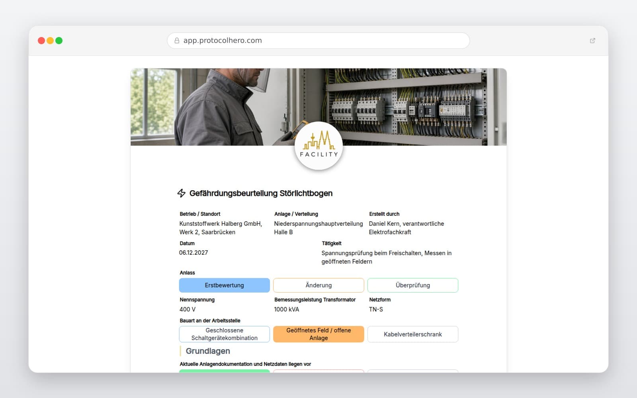Click the Anlage / Verteilung label
The height and width of the screenshot is (398, 637).
(296, 214)
